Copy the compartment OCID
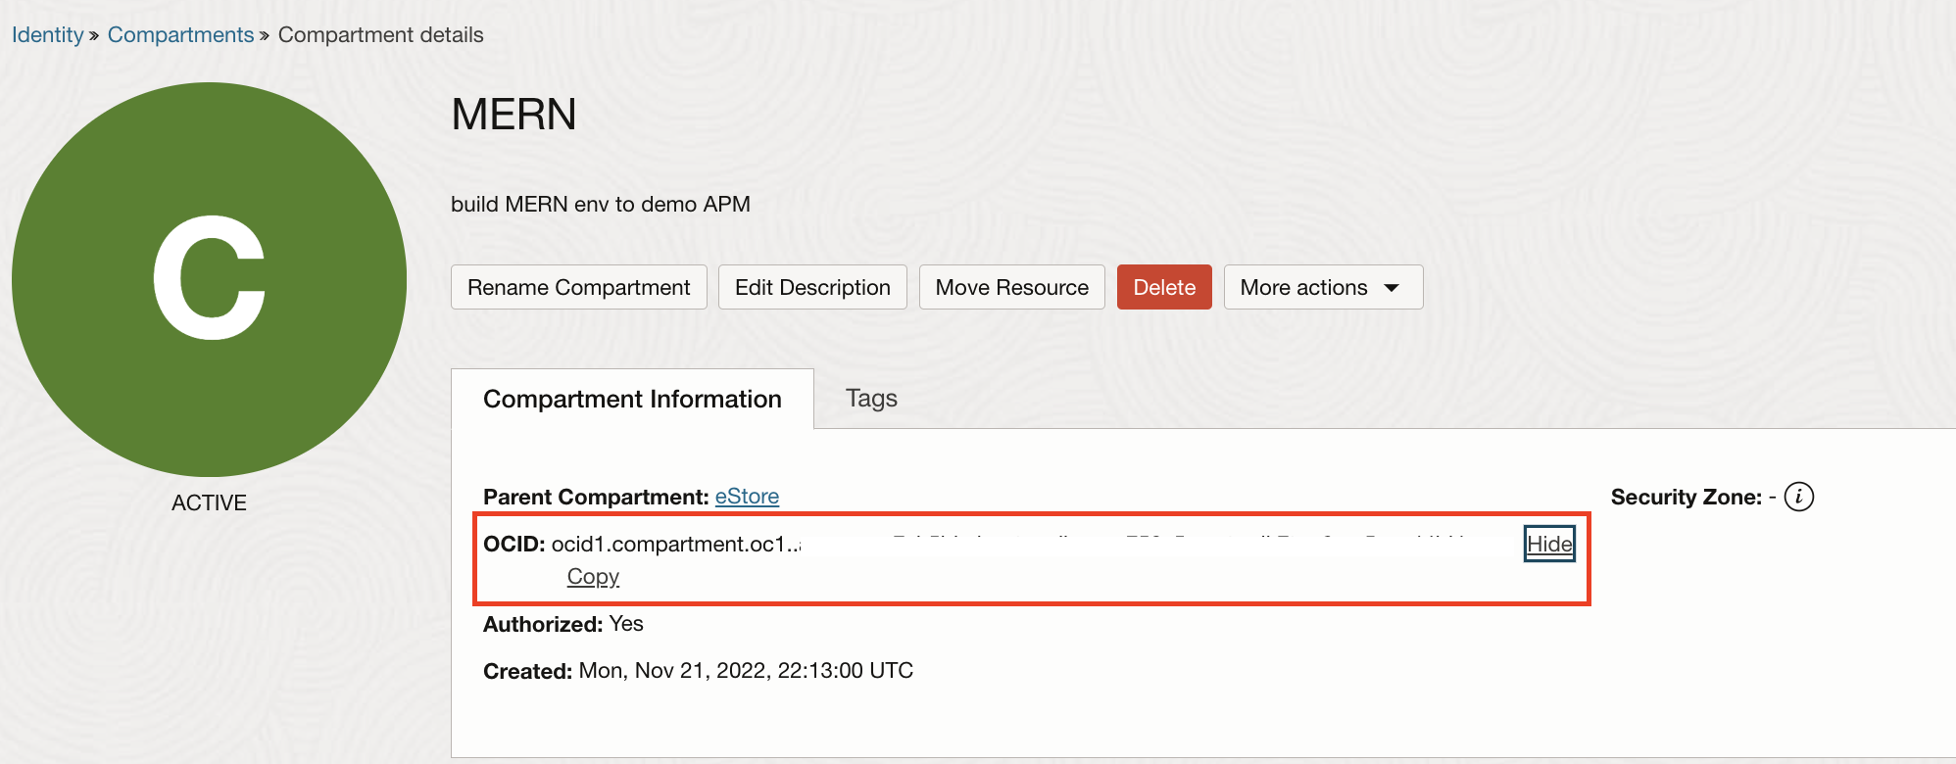 pos(593,577)
